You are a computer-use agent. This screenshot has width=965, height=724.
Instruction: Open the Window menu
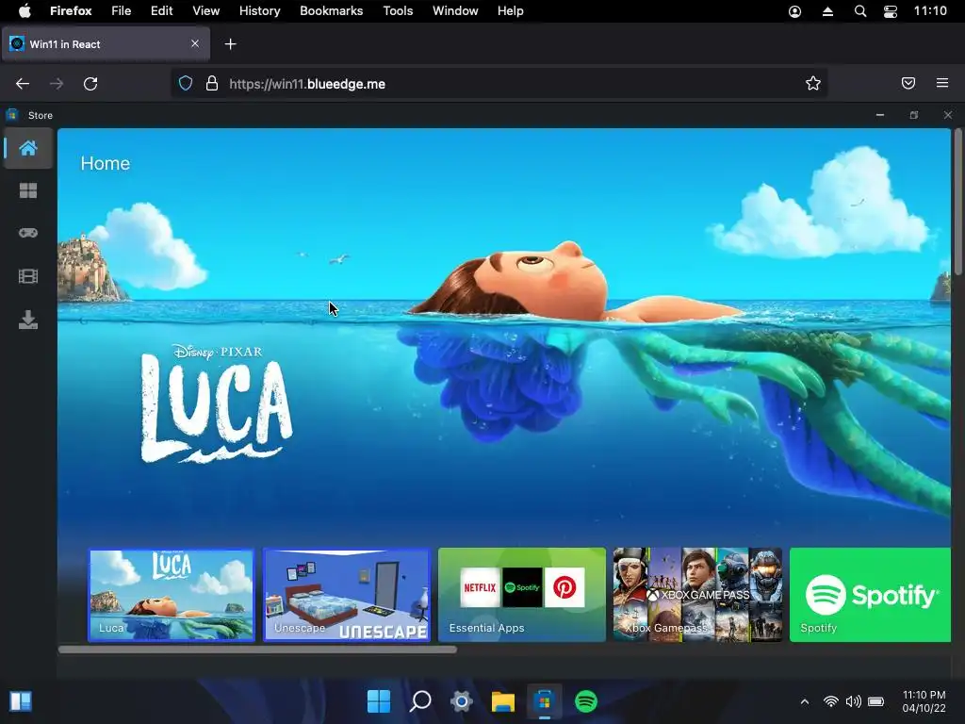tap(455, 11)
